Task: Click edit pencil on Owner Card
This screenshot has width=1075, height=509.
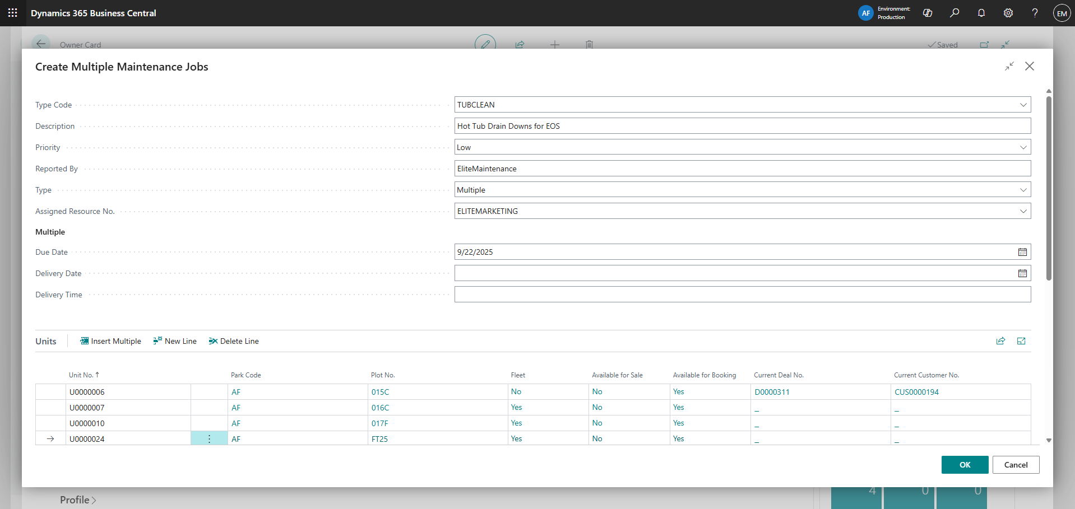Action: point(485,44)
